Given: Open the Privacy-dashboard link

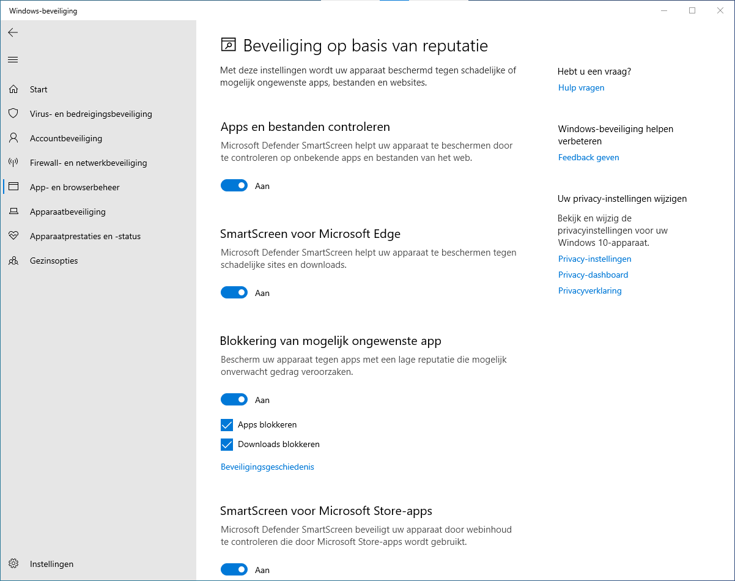Looking at the screenshot, I should [x=593, y=275].
